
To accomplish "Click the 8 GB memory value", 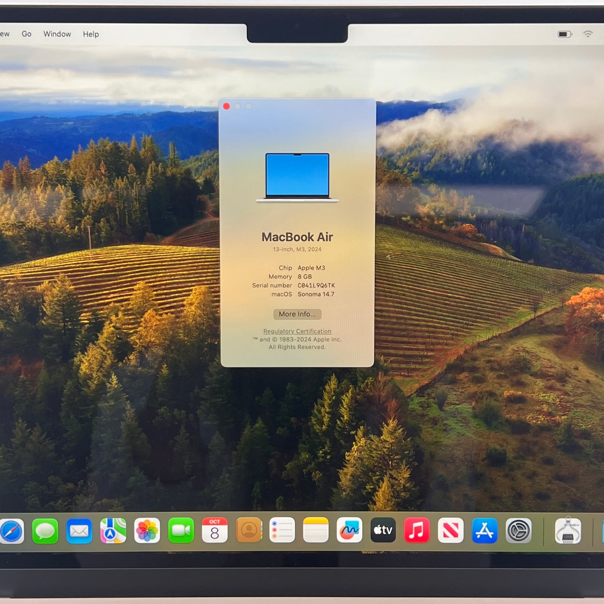I will pos(305,277).
